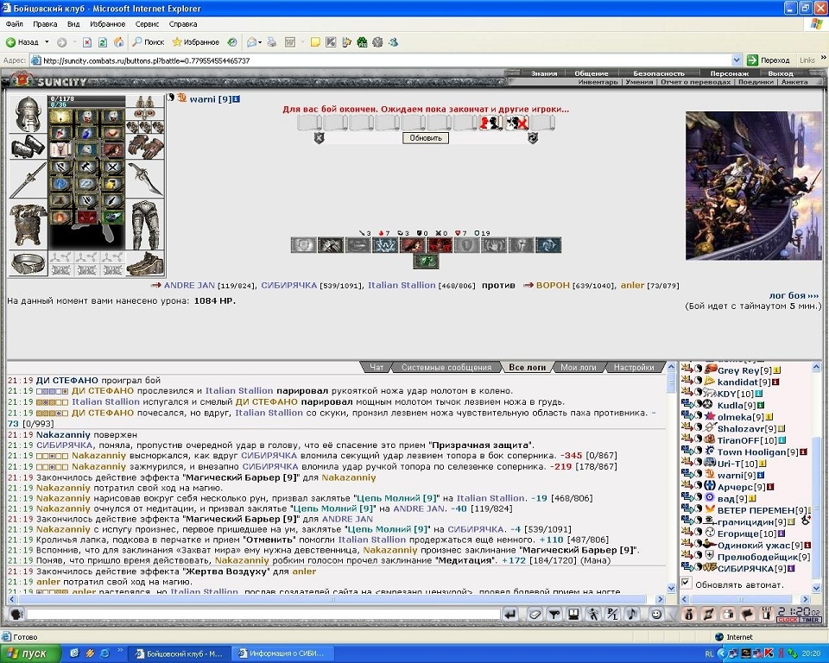Click the green Refresh page icon in IE toolbar
The height and width of the screenshot is (663, 829).
(x=103, y=42)
